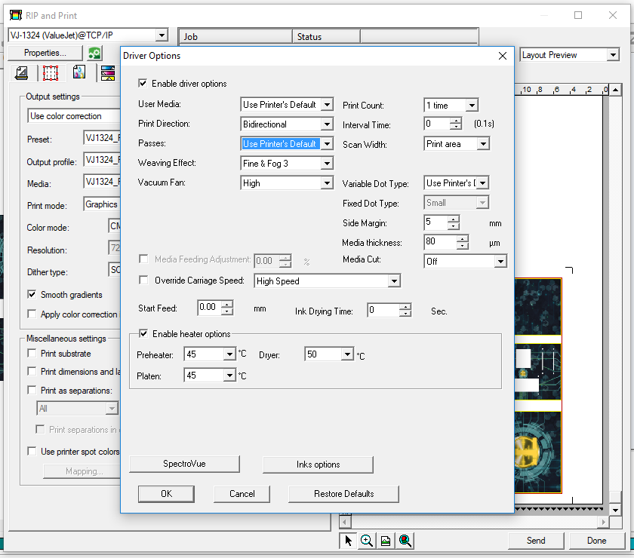Click the Interval Time spinner arrows

(x=456, y=124)
